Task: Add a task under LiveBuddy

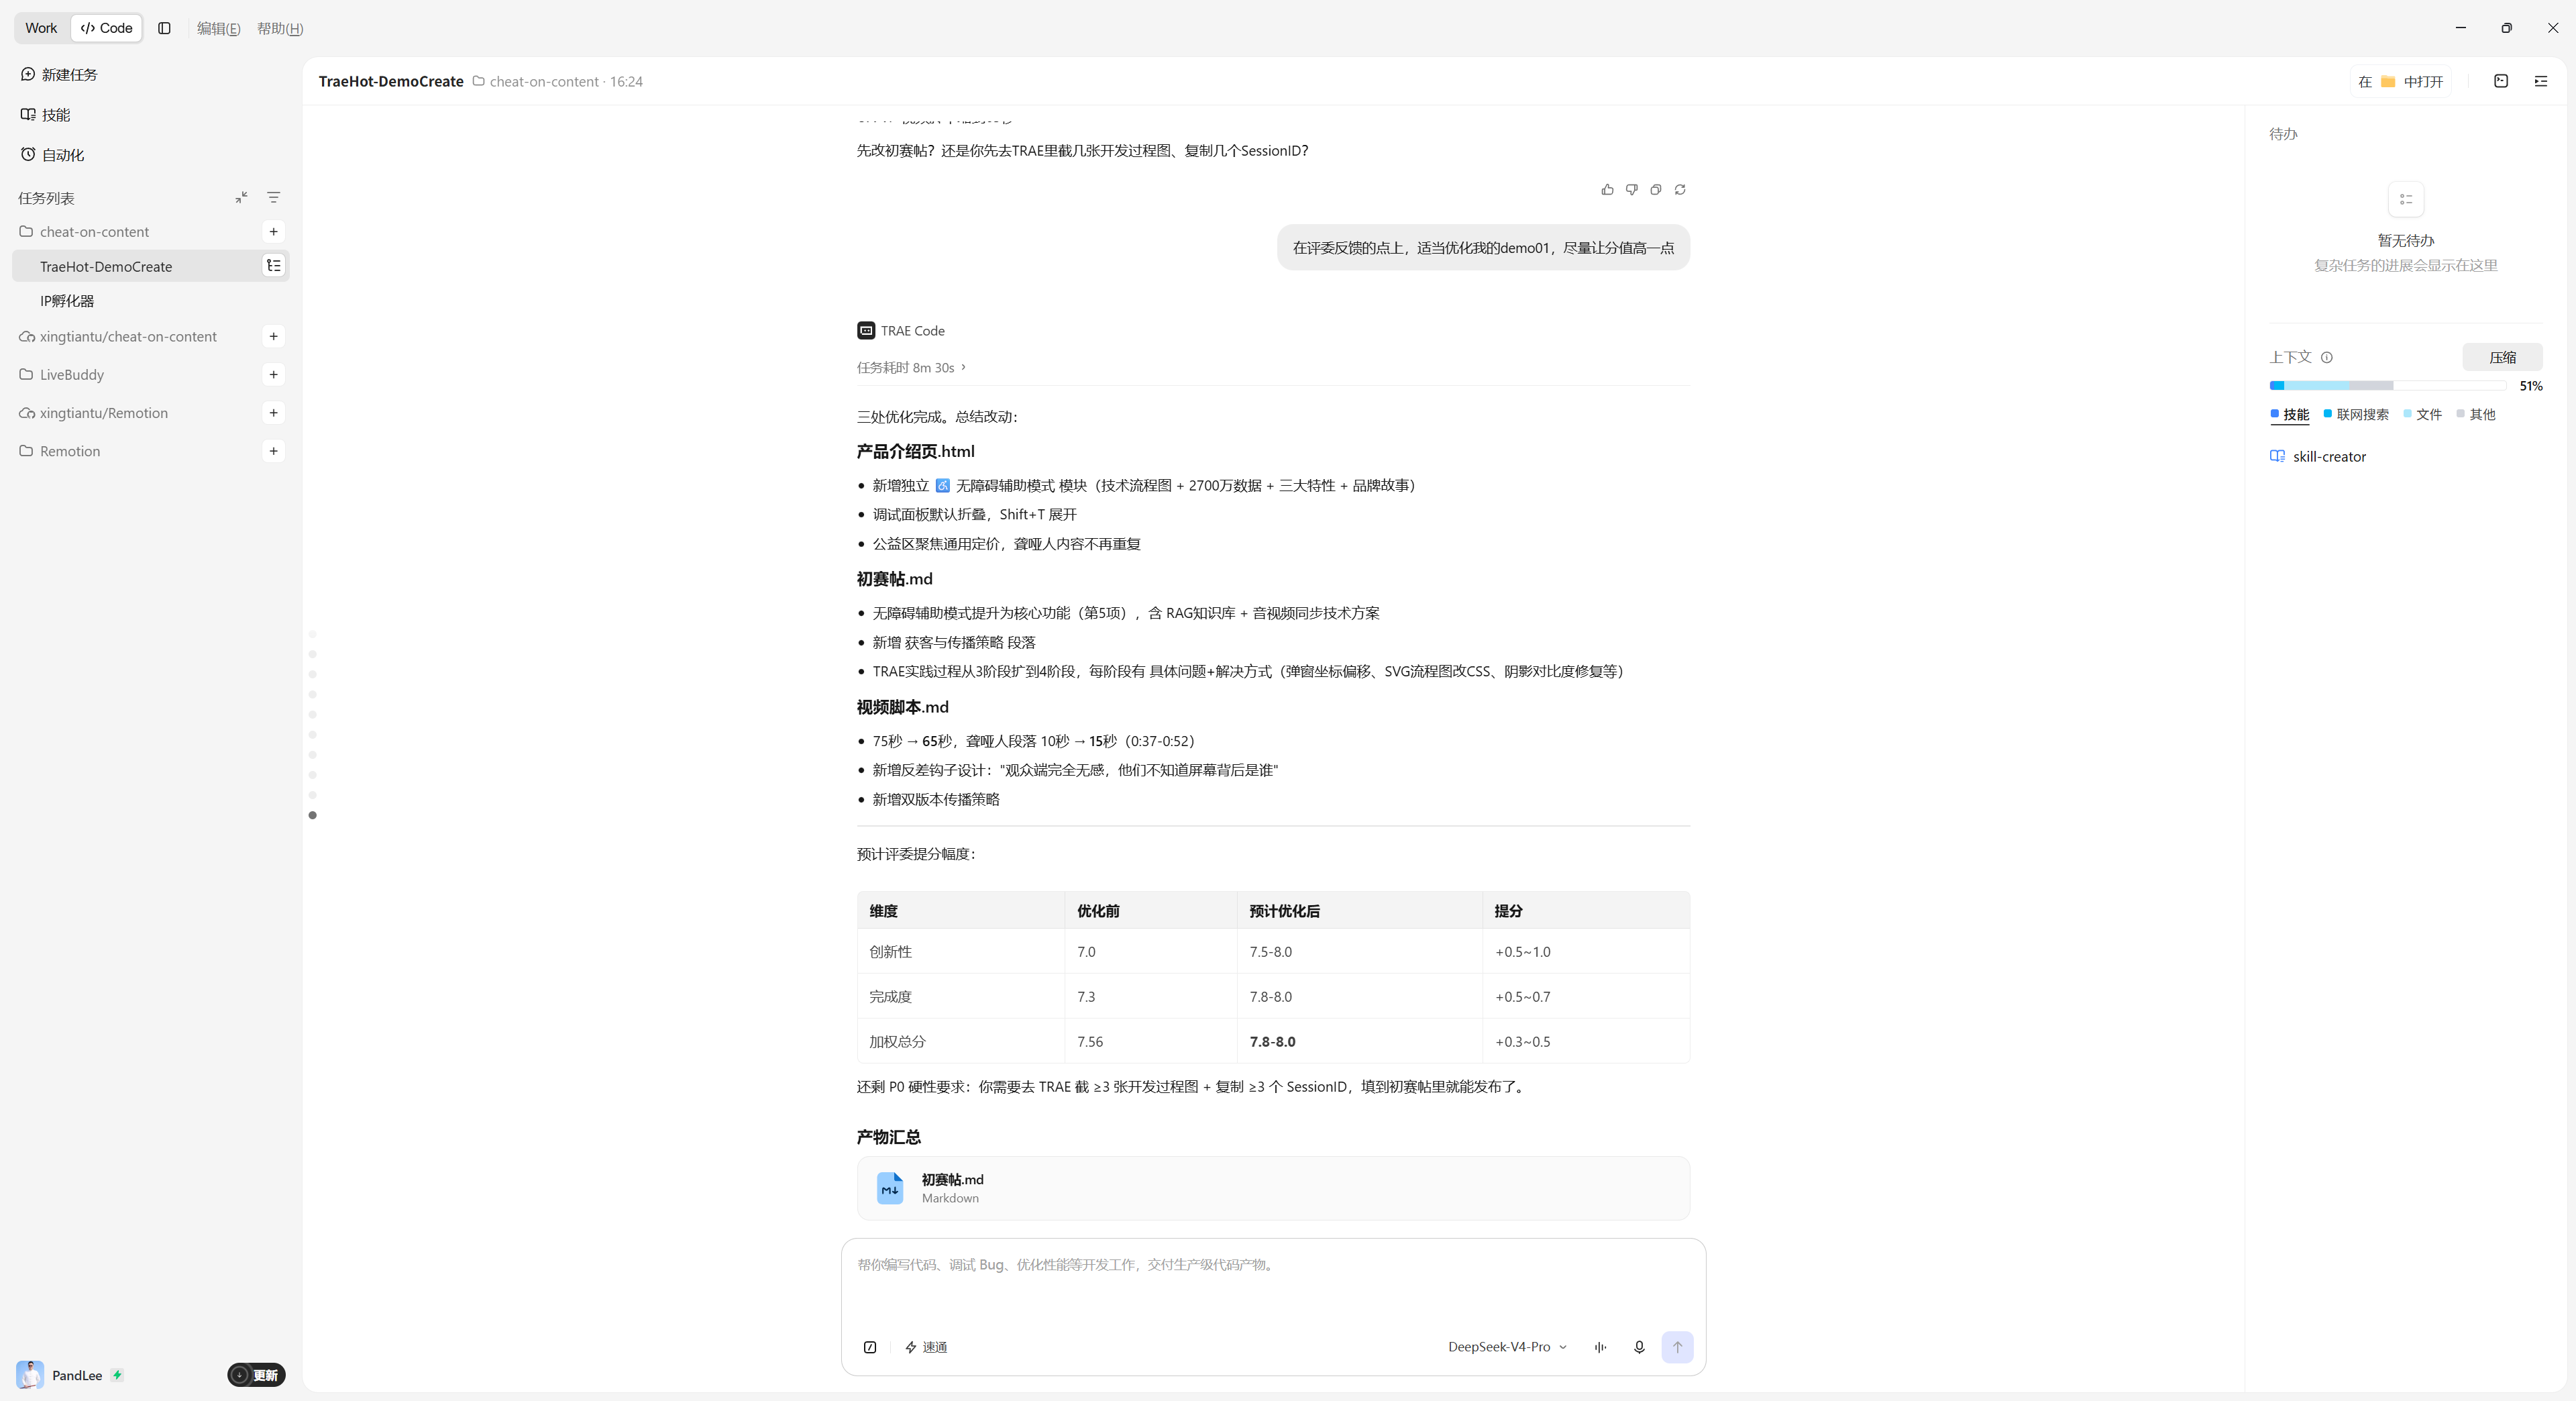Action: (x=274, y=375)
